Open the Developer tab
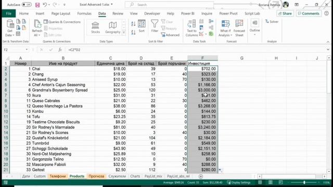 (x=152, y=14)
